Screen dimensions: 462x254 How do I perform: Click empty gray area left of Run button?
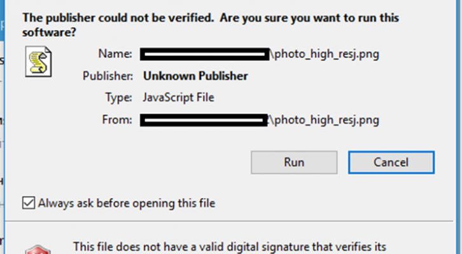(x=159, y=162)
